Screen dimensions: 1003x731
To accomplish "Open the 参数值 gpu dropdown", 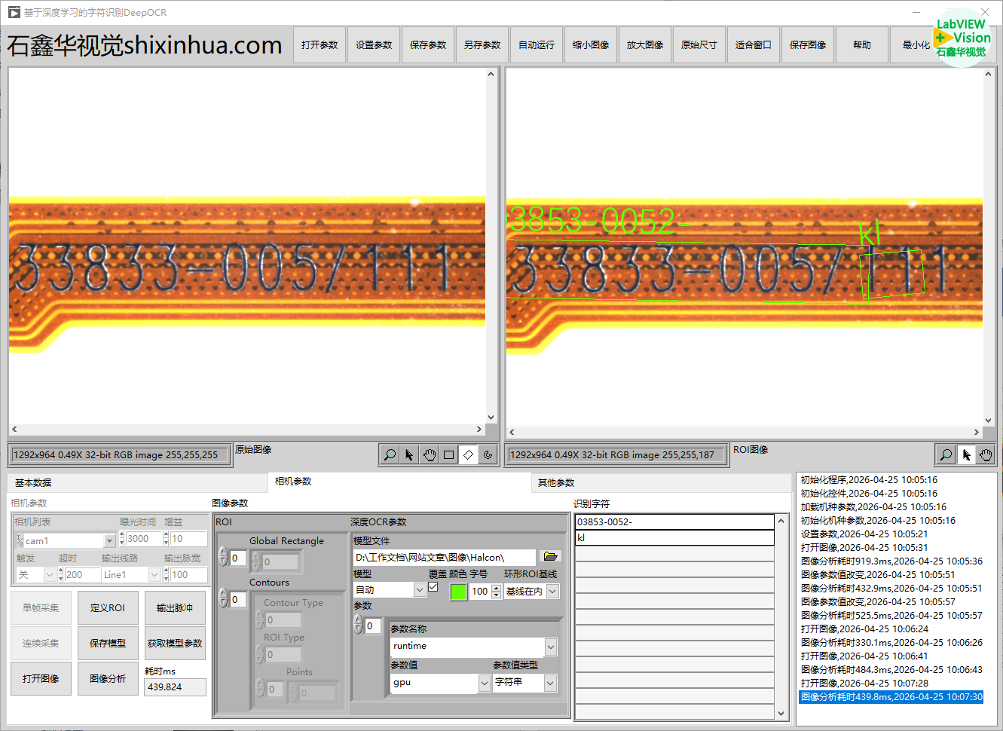I will pyautogui.click(x=485, y=683).
